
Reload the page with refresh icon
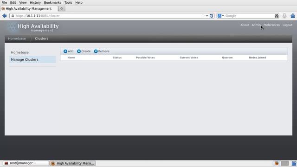pos(212,16)
